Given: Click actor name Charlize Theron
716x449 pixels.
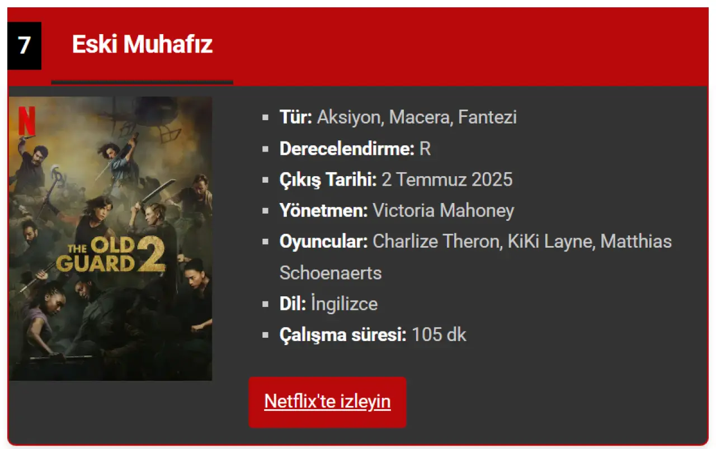Looking at the screenshot, I should click(436, 242).
